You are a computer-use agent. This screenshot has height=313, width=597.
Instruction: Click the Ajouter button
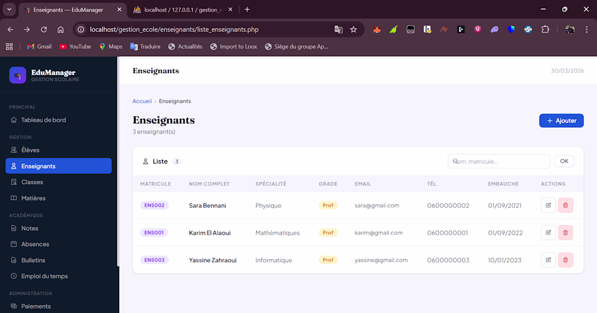pyautogui.click(x=561, y=120)
